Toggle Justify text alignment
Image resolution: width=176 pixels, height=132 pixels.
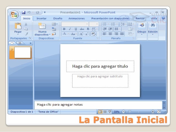122,34
